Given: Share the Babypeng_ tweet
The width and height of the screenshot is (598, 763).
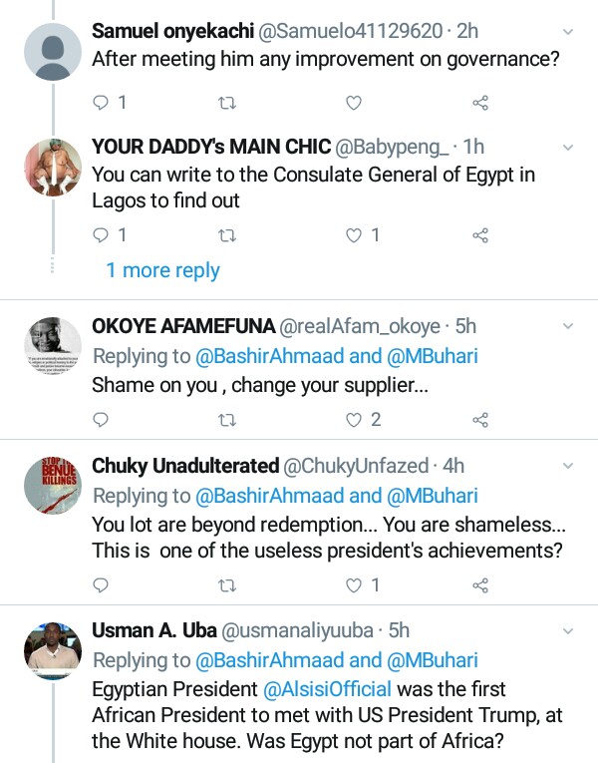Looking at the screenshot, I should (479, 235).
